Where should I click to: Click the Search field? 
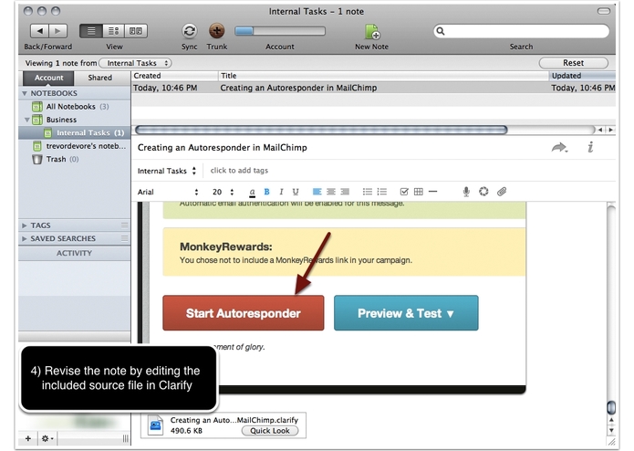(521, 31)
